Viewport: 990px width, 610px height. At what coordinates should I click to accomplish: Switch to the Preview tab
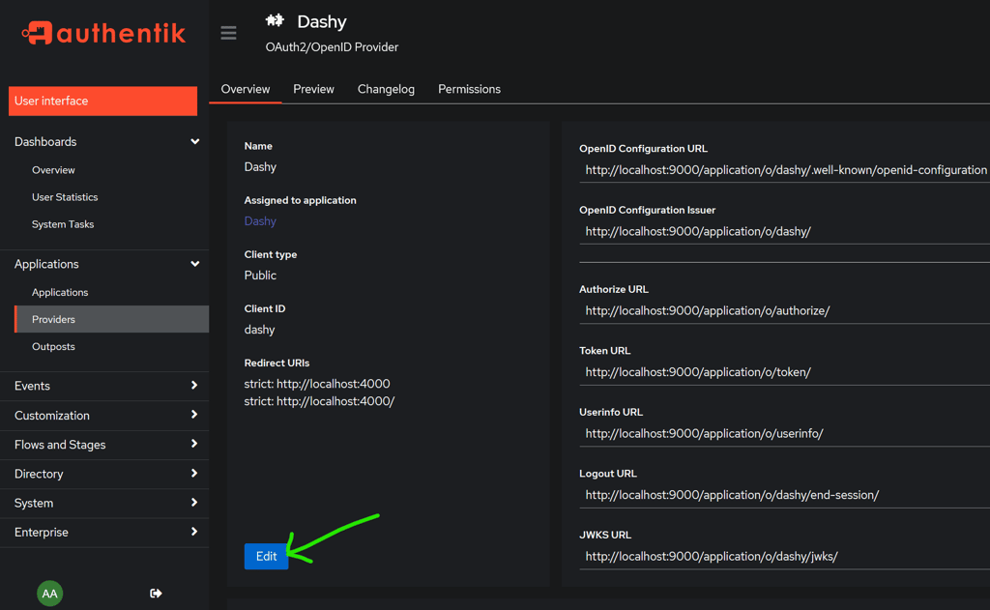click(x=314, y=89)
